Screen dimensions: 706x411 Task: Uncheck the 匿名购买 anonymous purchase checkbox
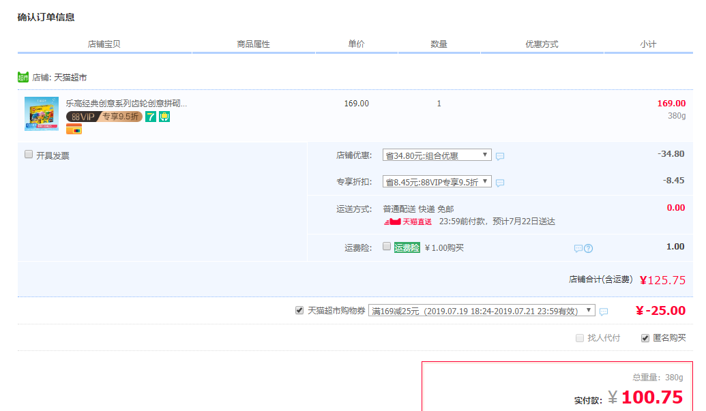coord(645,337)
